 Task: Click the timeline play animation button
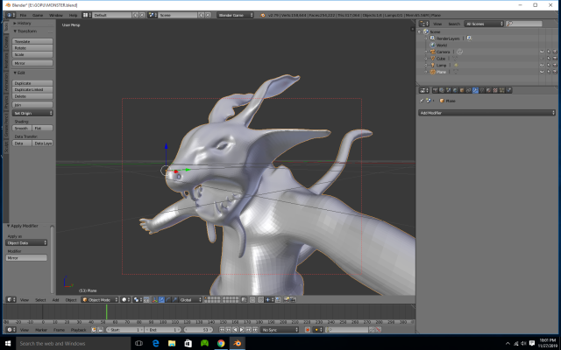point(242,330)
